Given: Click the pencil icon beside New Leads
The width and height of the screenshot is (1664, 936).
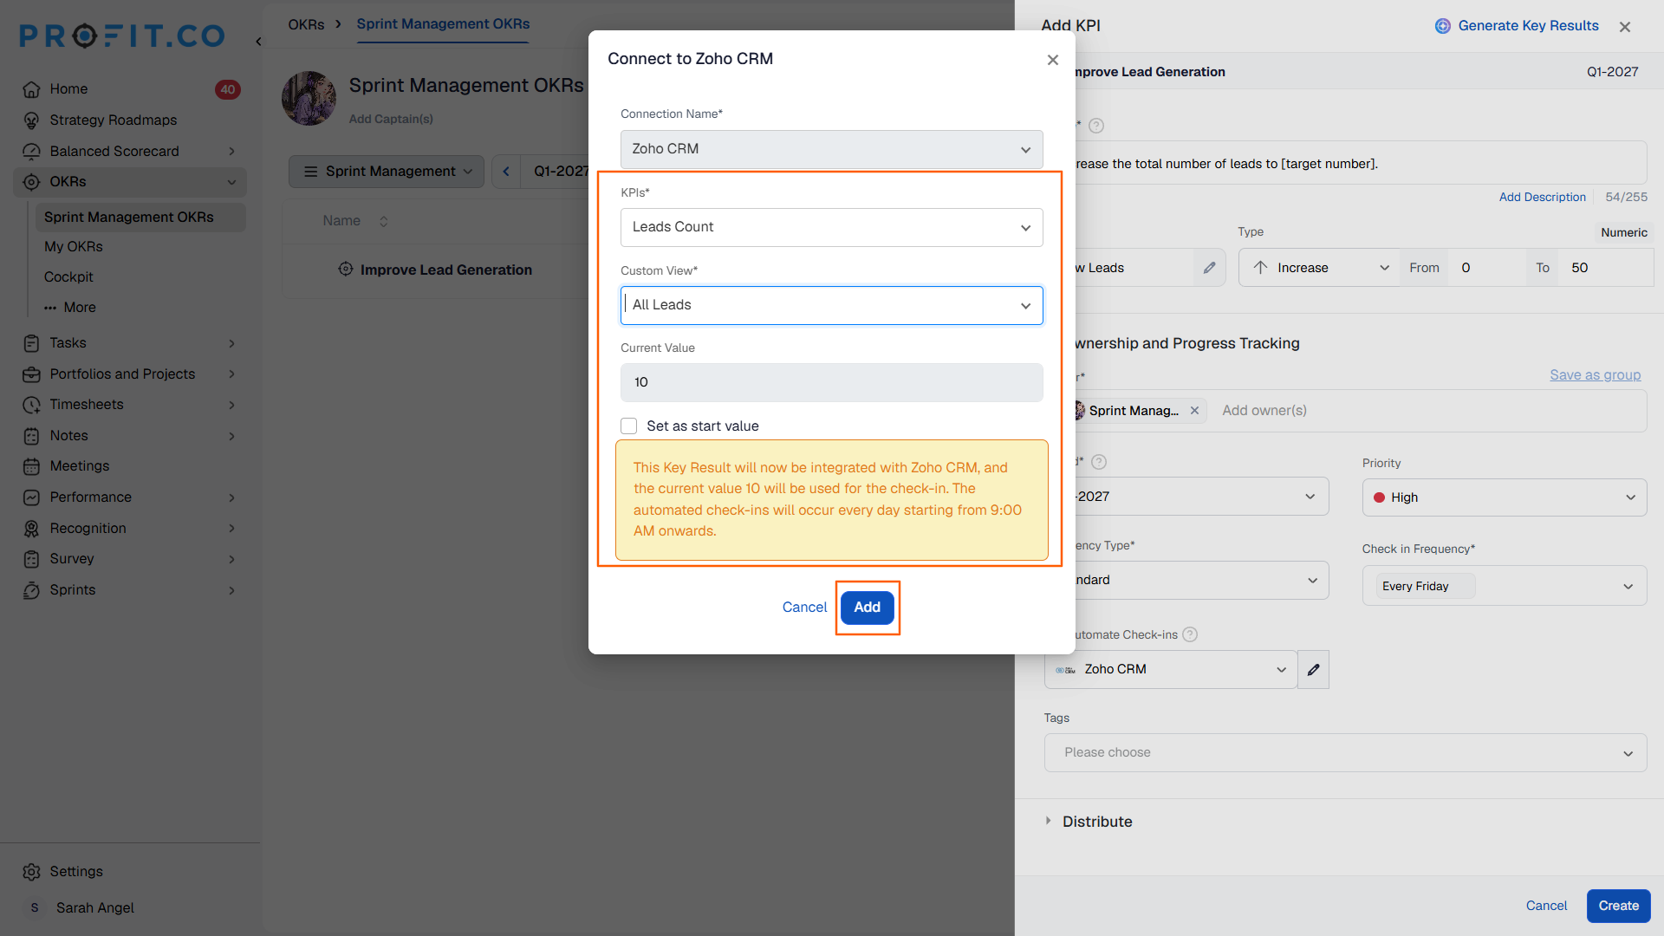Looking at the screenshot, I should [1209, 268].
